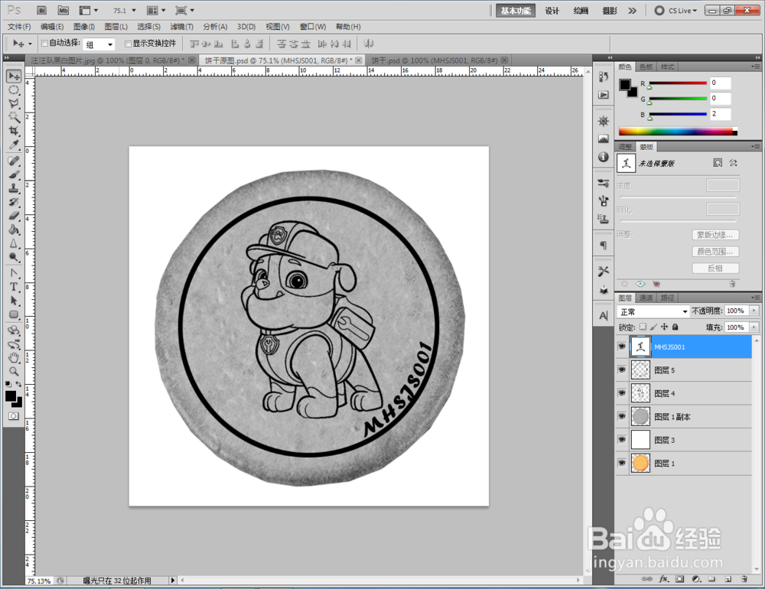The image size is (765, 589).
Task: Select the Pen tool
Action: click(x=14, y=273)
